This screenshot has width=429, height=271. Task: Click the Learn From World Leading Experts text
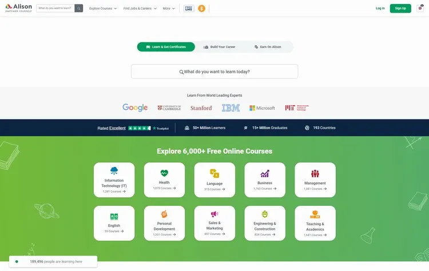click(x=214, y=95)
